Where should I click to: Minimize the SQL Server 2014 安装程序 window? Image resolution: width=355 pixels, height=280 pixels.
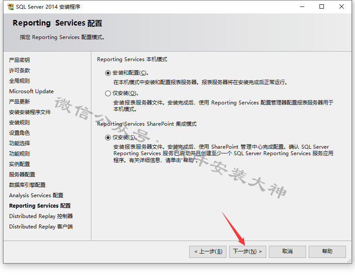[x=302, y=7]
